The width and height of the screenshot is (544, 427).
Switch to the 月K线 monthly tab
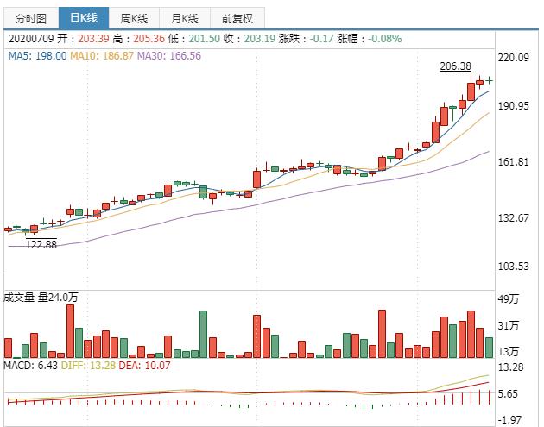[x=185, y=18]
